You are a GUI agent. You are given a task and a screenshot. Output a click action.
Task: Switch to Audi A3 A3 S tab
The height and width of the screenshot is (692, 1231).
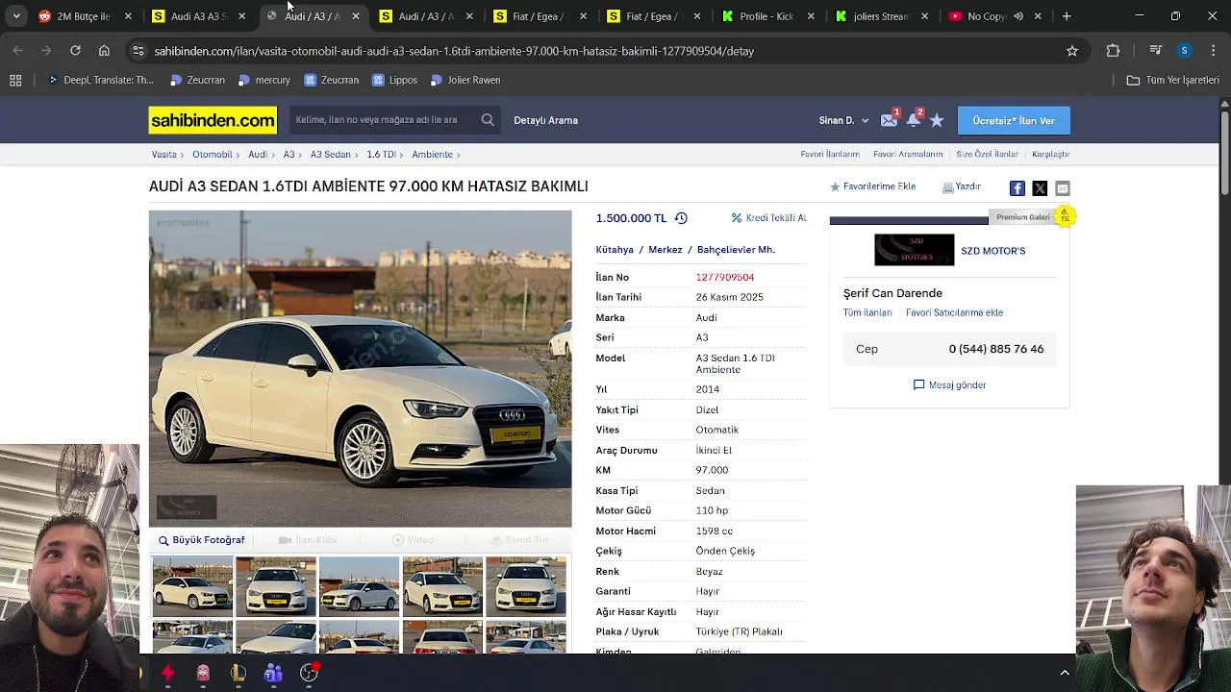tap(195, 16)
